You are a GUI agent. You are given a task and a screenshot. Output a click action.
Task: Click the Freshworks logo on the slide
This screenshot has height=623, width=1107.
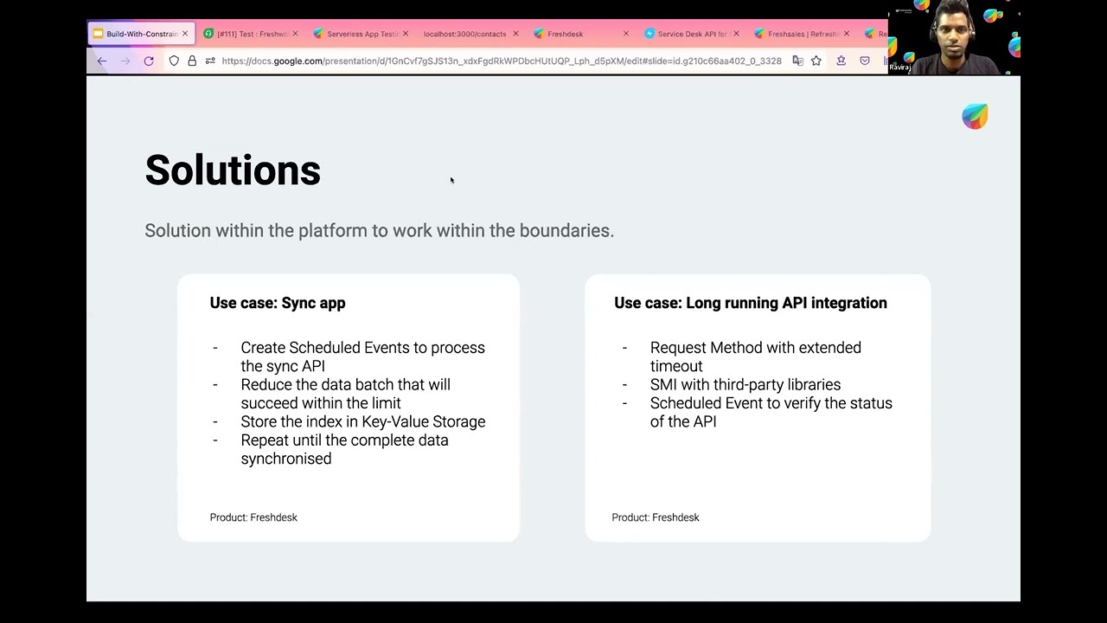point(975,116)
